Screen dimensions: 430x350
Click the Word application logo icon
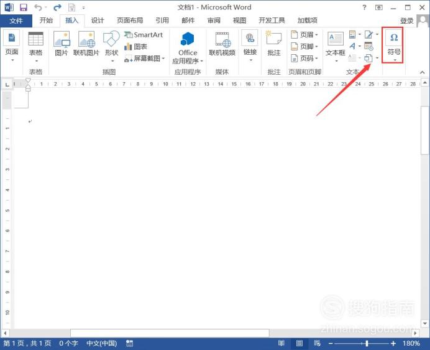click(x=9, y=7)
